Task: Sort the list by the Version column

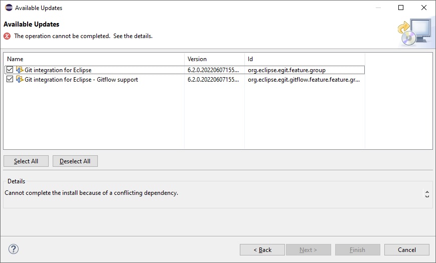Action: (214, 59)
